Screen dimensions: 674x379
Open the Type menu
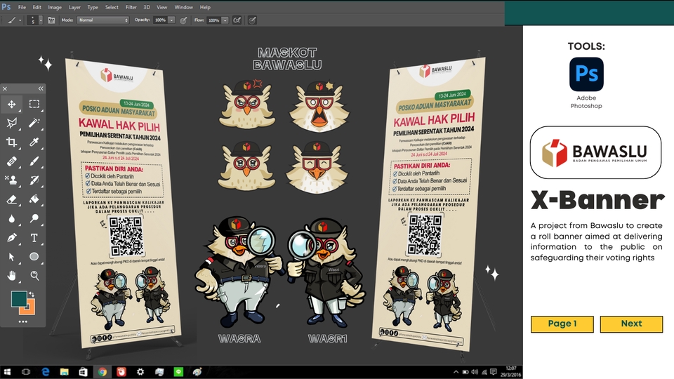click(93, 7)
